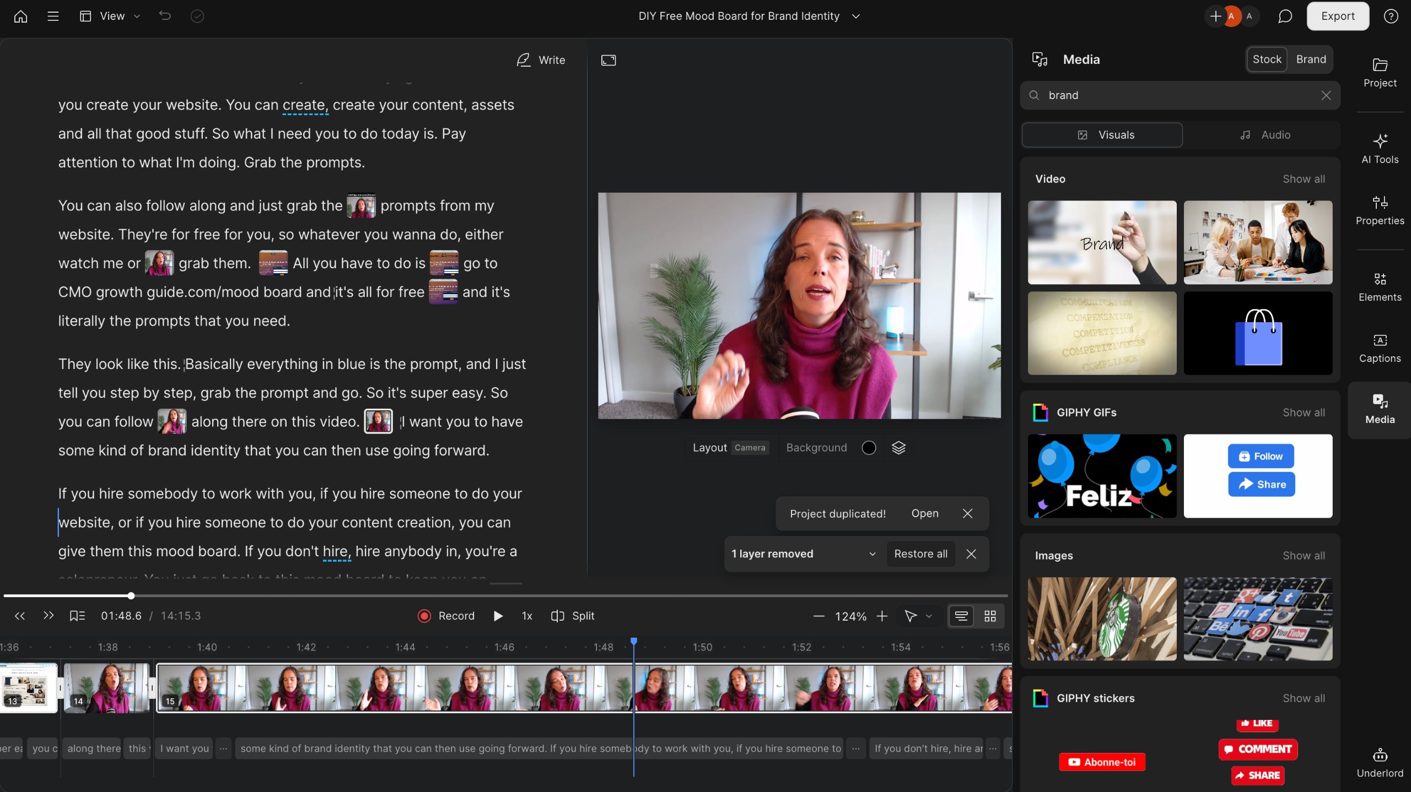Select the Visuals tab
Viewport: 1411px width, 792px height.
tap(1102, 135)
